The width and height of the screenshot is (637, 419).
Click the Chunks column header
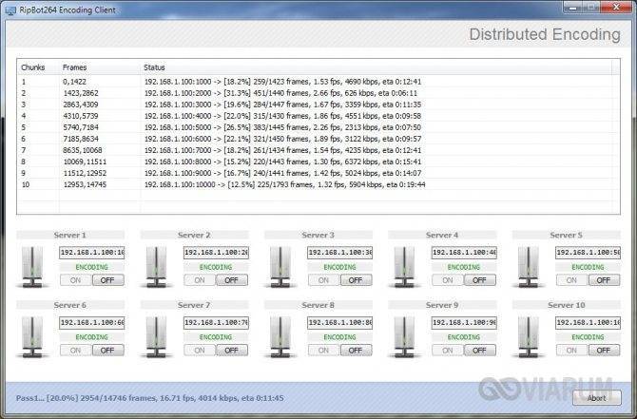coord(38,67)
